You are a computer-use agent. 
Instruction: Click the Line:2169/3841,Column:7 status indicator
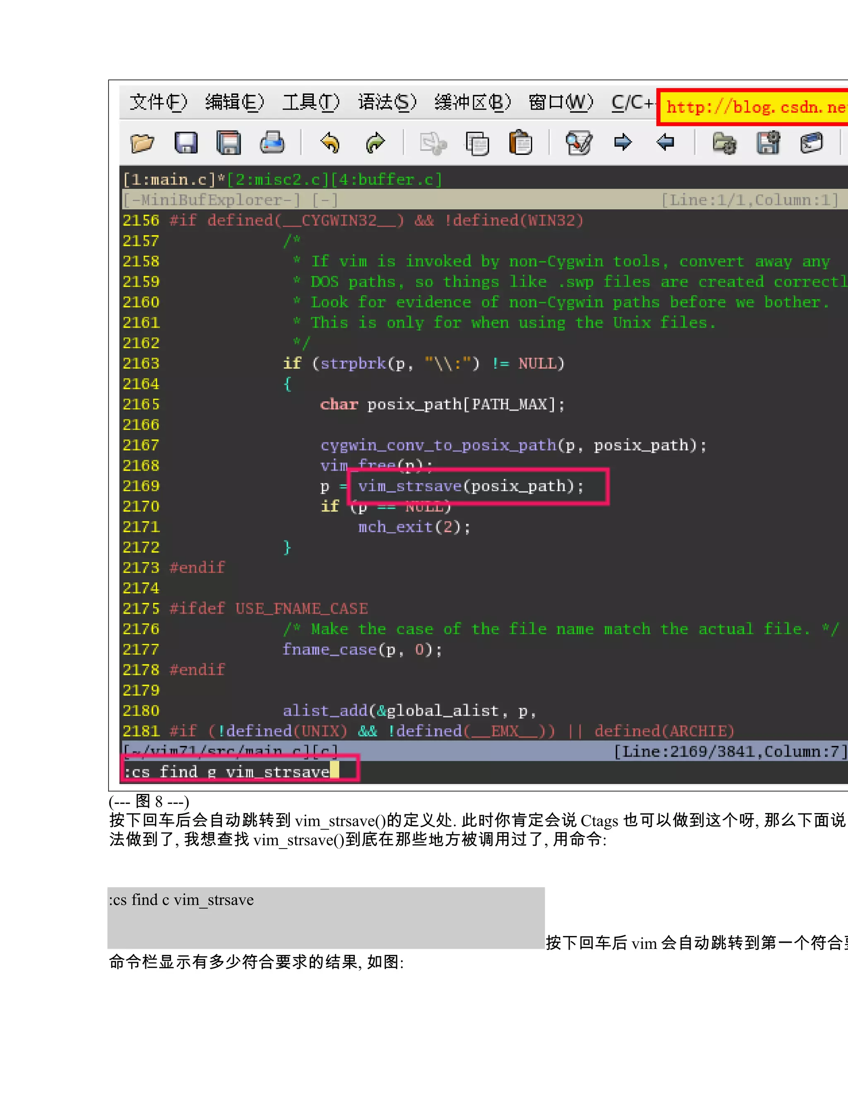(730, 751)
